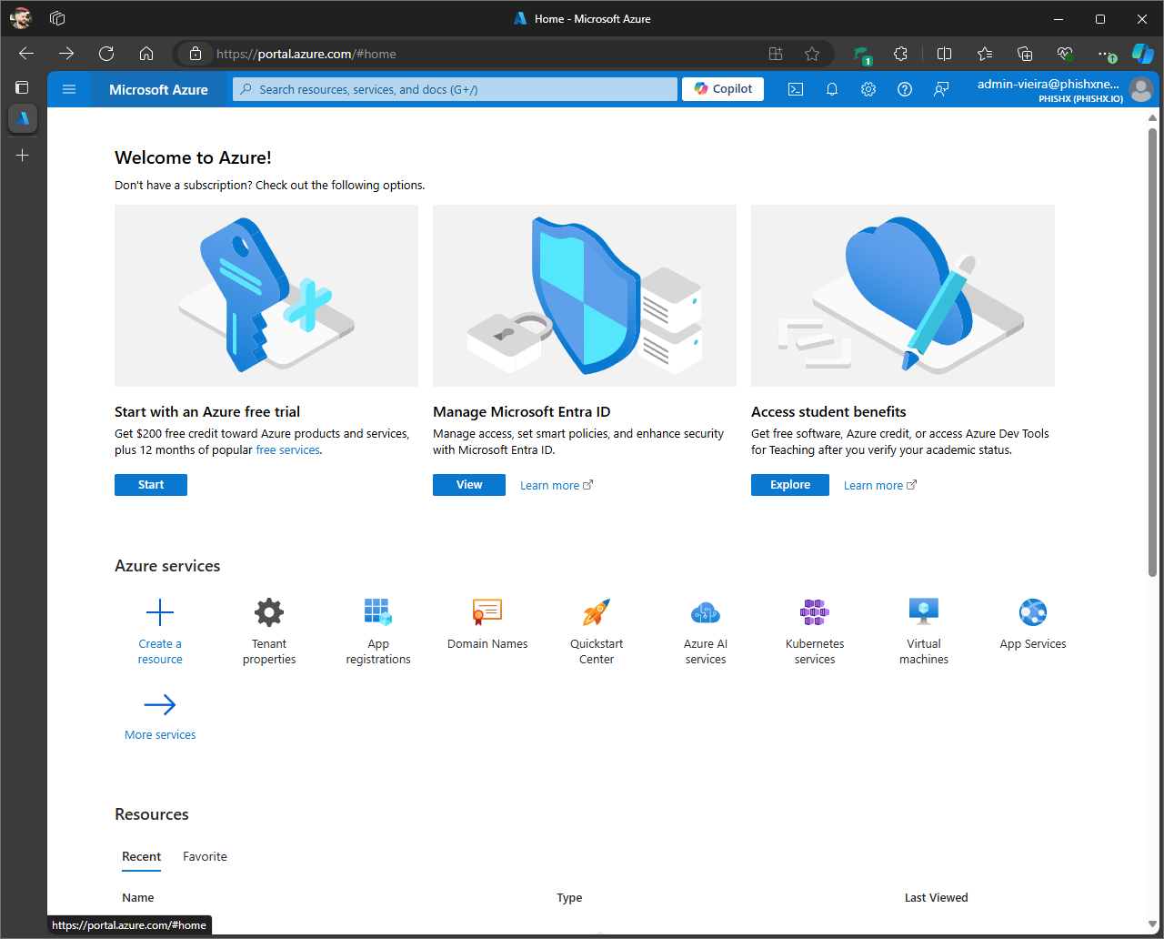Viewport: 1164px width, 939px height.
Task: Switch to the Recent resources tab
Action: pyautogui.click(x=142, y=856)
